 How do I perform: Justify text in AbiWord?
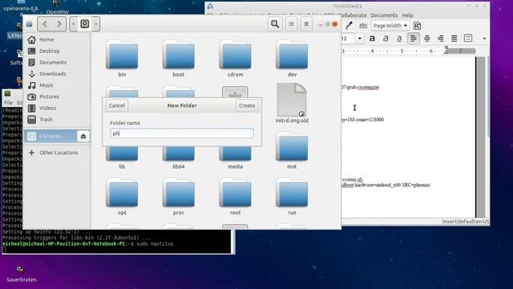(454, 39)
